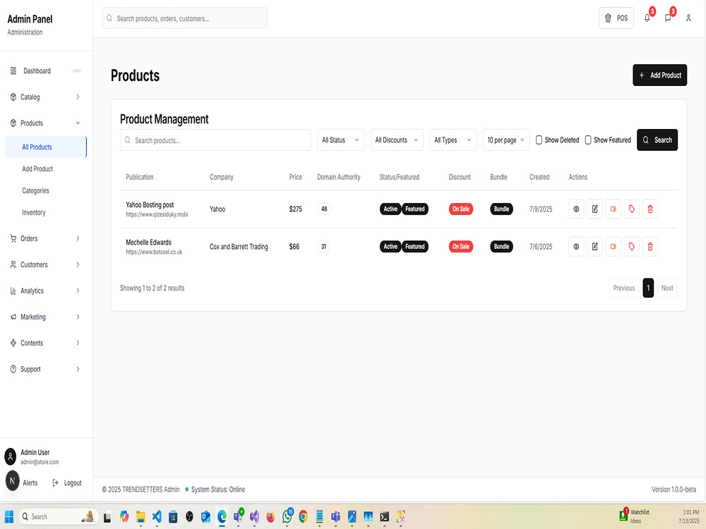Screen dimensions: 706x529
Task: Click Cox and Barrett Trading company cell
Action: (x=239, y=246)
